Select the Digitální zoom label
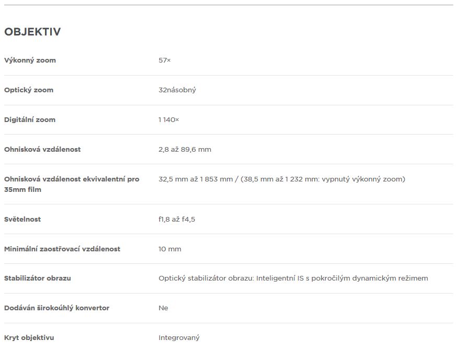Screen dimensions: 459x352 [30, 120]
